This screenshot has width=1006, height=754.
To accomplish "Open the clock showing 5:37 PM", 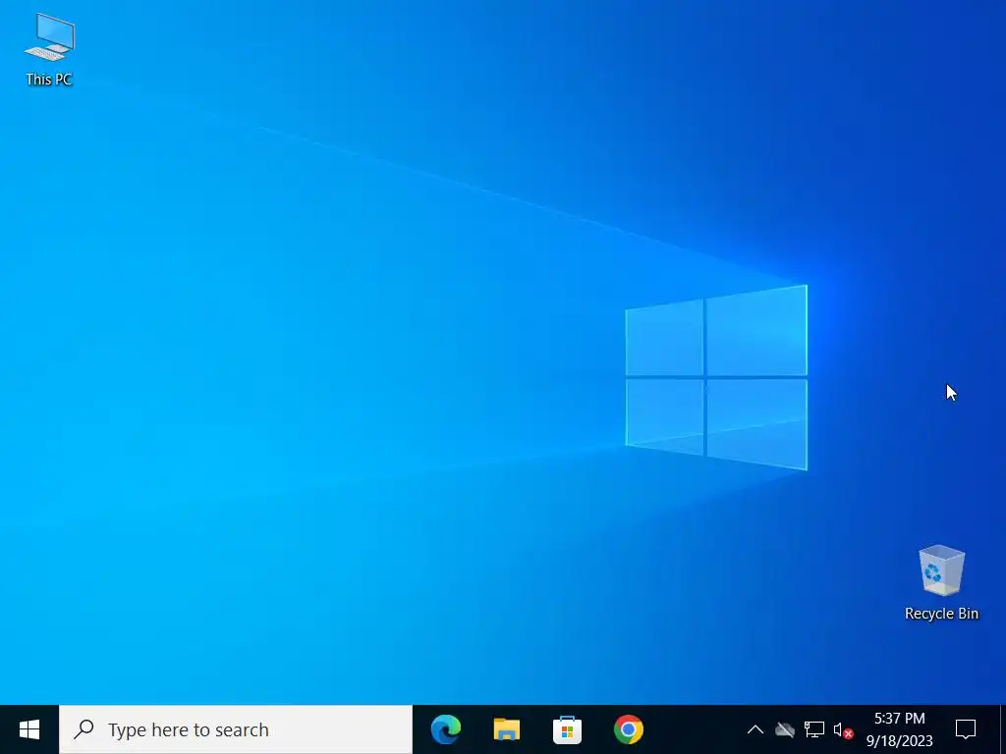I will coord(900,729).
